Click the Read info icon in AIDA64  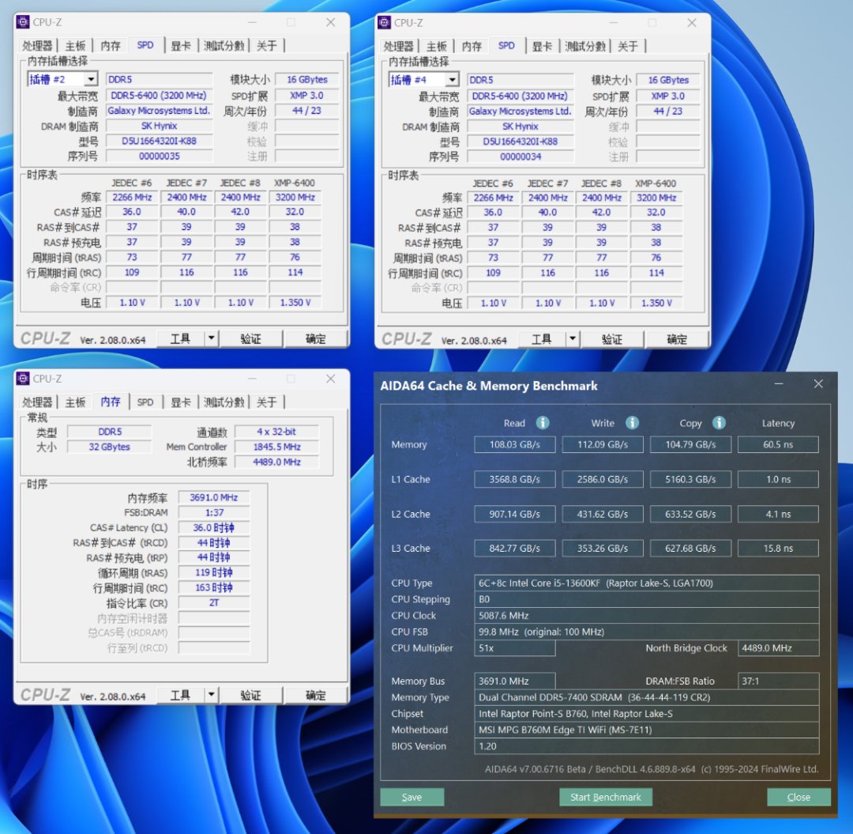click(x=543, y=422)
